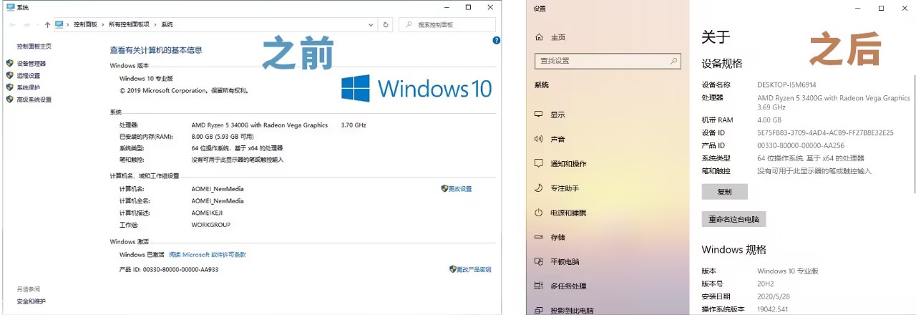This screenshot has width=916, height=315.
Task: Click the search magnifier icon in Control Panel
Action: point(409,24)
